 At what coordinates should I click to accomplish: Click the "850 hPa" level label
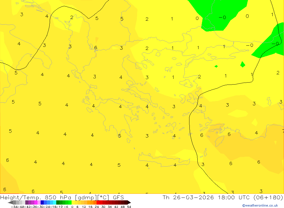pyautogui.click(x=58, y=197)
